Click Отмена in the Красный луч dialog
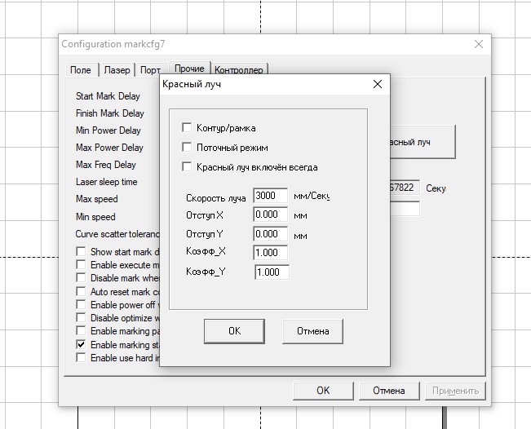The image size is (531, 429). pos(312,331)
